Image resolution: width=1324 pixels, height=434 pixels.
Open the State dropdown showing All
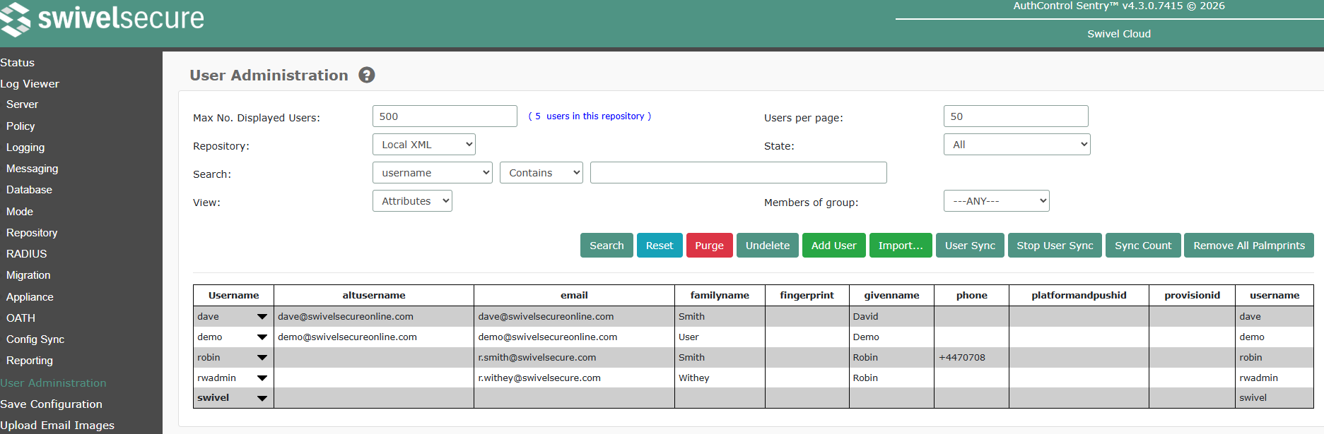click(1017, 145)
